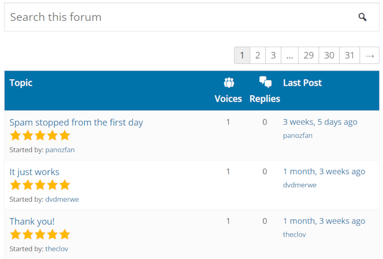The height and width of the screenshot is (259, 383).
Task: Click star rating under It just works
Action: pyautogui.click(x=40, y=185)
